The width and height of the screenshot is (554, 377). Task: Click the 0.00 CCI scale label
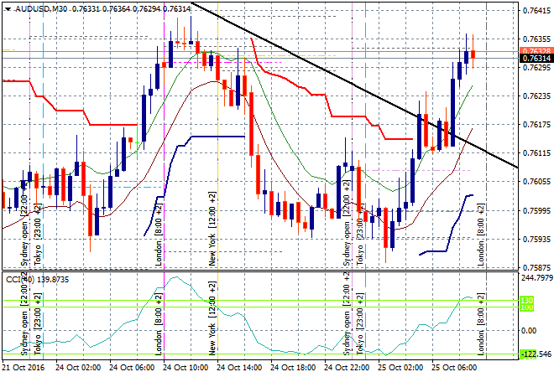pos(529,330)
